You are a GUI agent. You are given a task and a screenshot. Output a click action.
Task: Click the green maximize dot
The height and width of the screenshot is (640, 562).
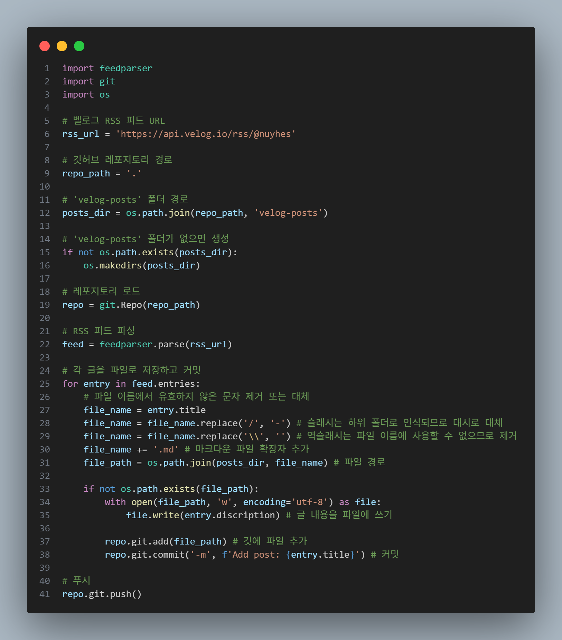(x=79, y=46)
